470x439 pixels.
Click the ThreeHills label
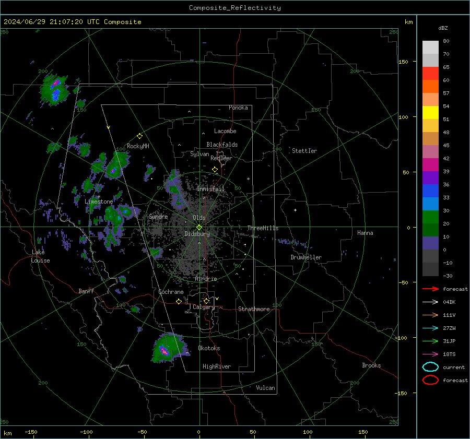263,228
